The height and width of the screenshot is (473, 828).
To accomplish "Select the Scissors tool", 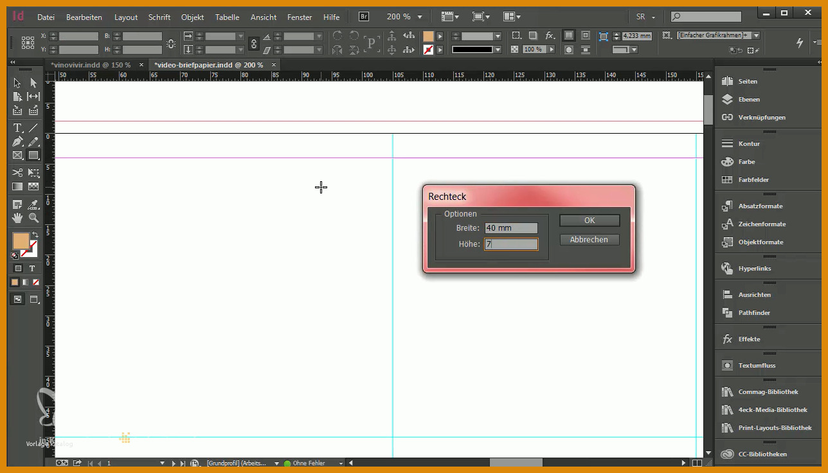I will 17,173.
